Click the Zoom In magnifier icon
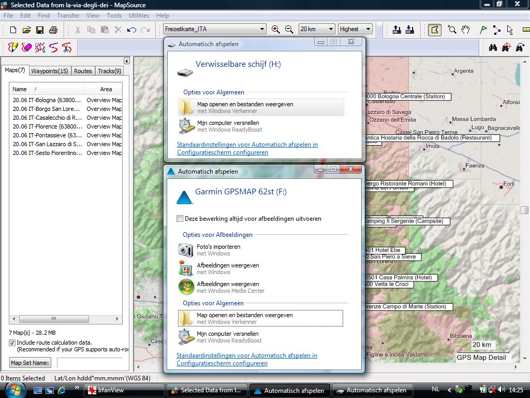Image resolution: width=530 pixels, height=398 pixels. tap(276, 30)
